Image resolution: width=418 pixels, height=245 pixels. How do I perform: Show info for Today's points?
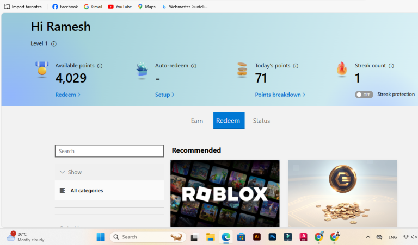coord(296,66)
